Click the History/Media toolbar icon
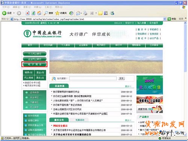Screen dimensions: 188x141 pos(71,13)
